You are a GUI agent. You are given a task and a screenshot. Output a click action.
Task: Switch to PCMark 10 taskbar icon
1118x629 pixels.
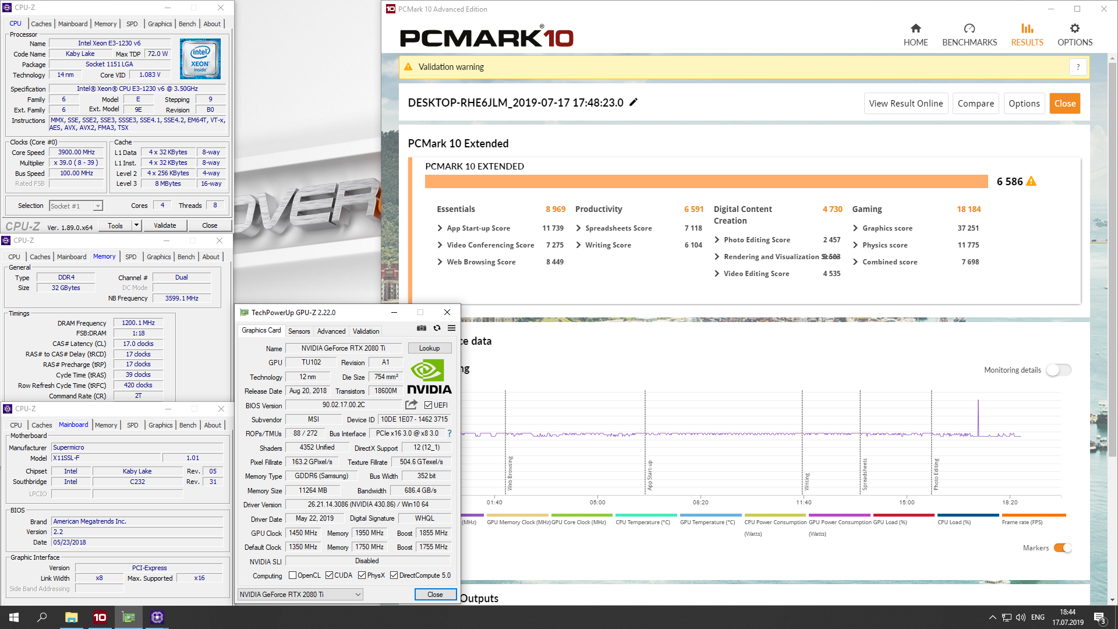coord(100,617)
